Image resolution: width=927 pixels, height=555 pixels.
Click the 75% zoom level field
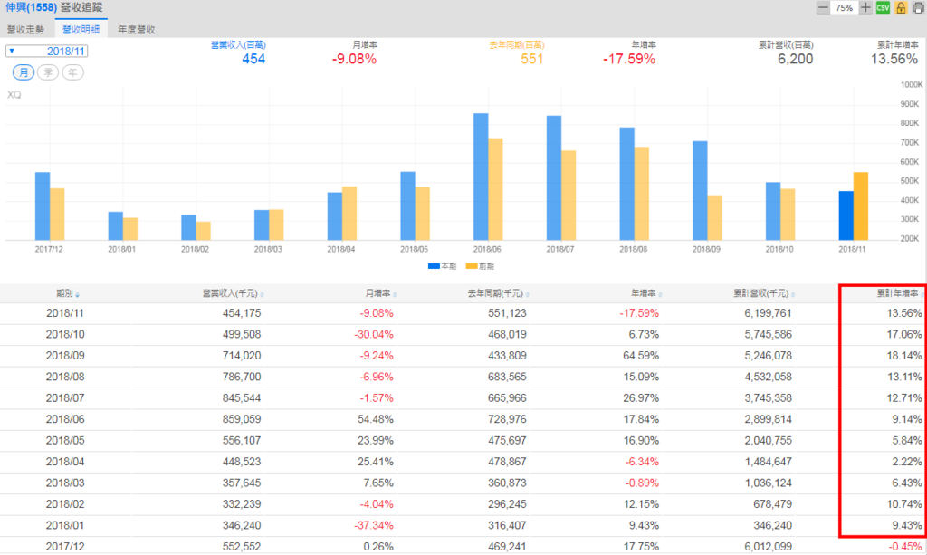tap(844, 7)
